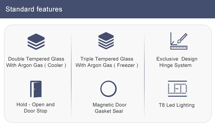
Task: Select the "Double Tempered Glass" text
Action: (36, 59)
